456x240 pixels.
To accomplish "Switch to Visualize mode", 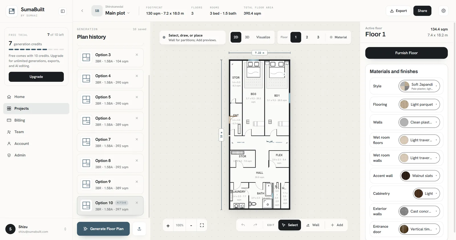I will pos(263,37).
